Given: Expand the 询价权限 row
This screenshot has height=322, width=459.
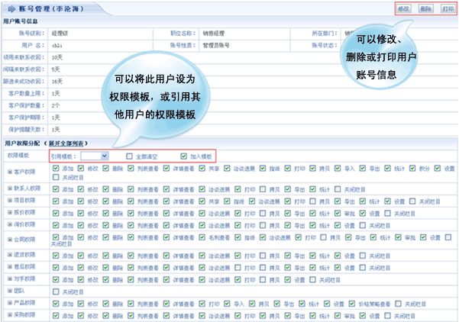Looking at the screenshot, I should (10, 224).
